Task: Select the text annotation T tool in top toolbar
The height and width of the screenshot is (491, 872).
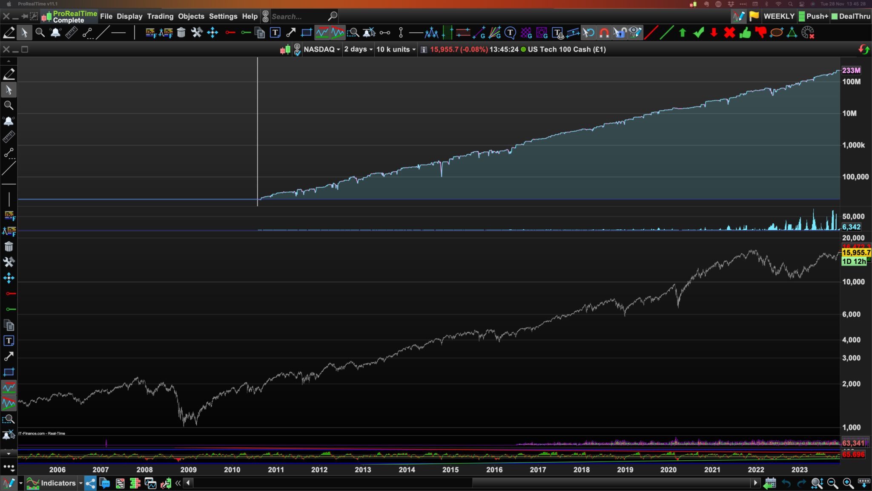Action: (275, 32)
